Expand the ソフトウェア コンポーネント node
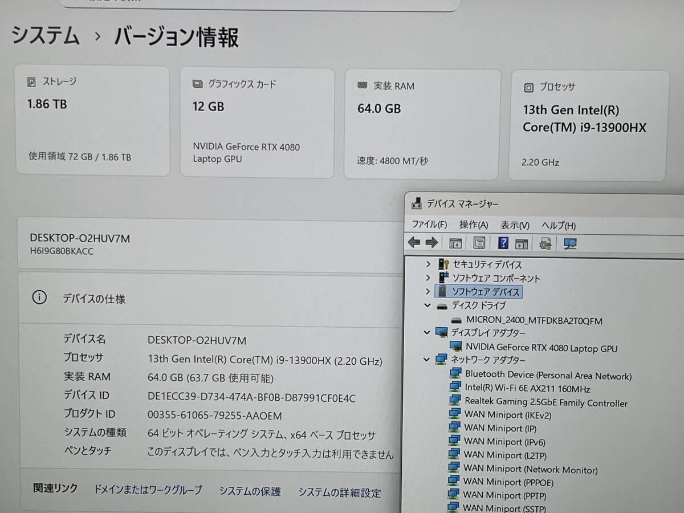The width and height of the screenshot is (684, 513). coord(428,277)
